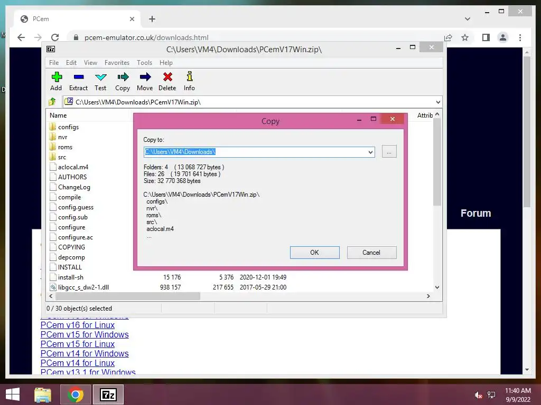Viewport: 541px width, 405px height.
Task: Select the config.guess file
Action: tap(72, 207)
